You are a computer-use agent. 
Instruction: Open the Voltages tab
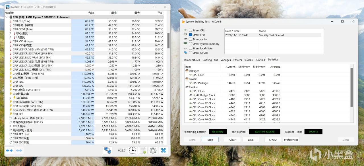click(226, 60)
